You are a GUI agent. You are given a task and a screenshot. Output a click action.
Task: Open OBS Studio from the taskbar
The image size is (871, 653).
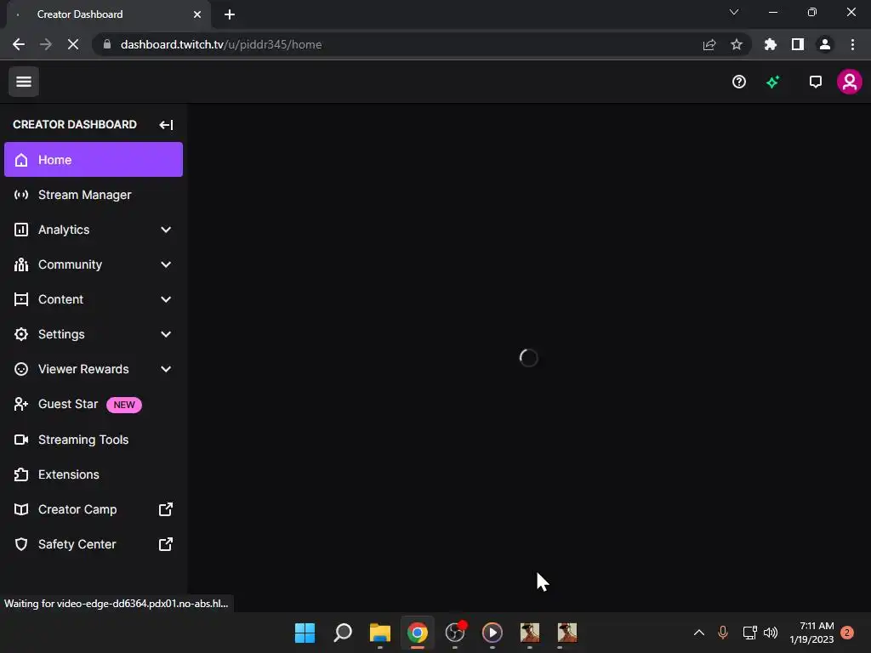[455, 633]
